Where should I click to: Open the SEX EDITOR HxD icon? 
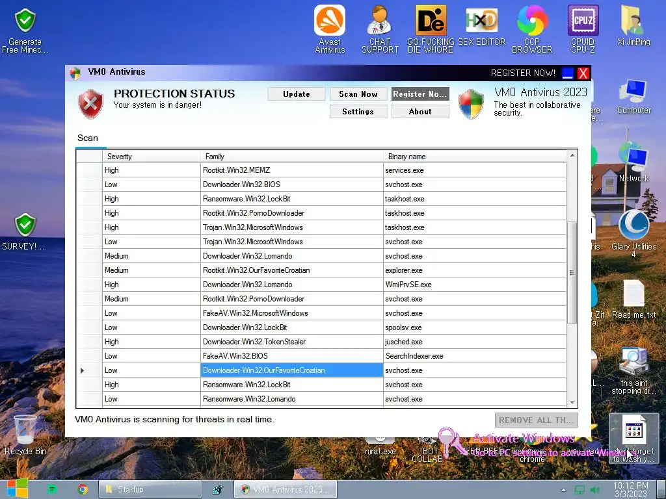click(x=482, y=25)
